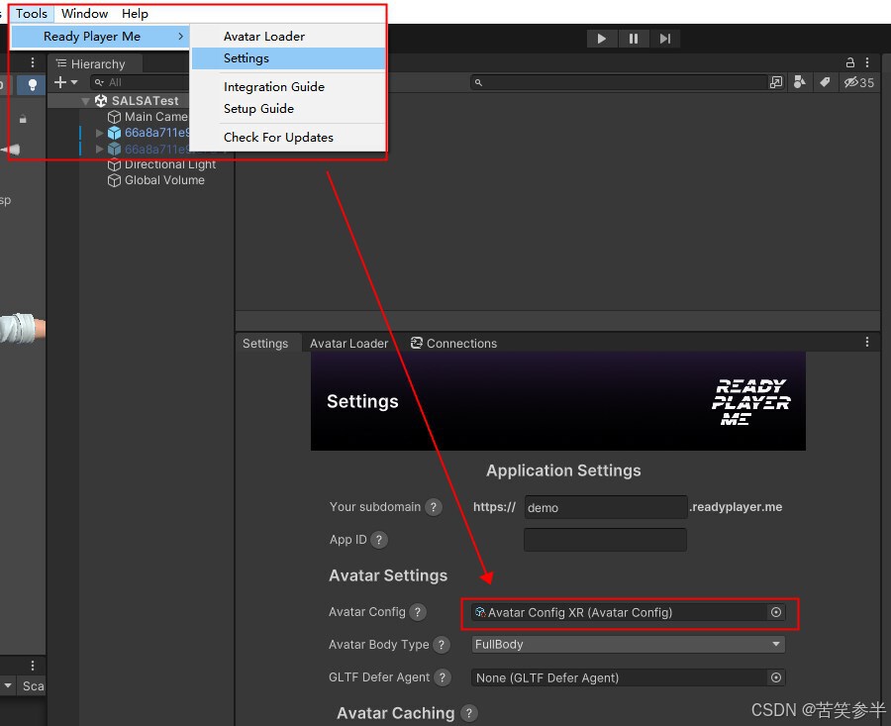Click the App ID input field
The height and width of the screenshot is (726, 891).
coord(604,540)
